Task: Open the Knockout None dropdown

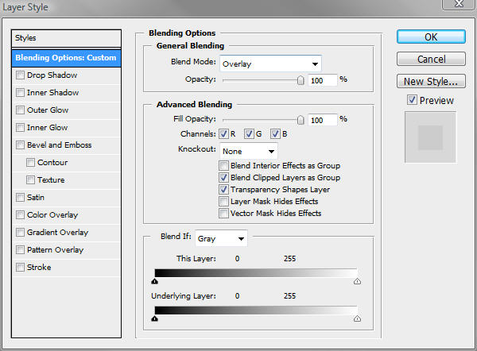Action: (x=249, y=151)
